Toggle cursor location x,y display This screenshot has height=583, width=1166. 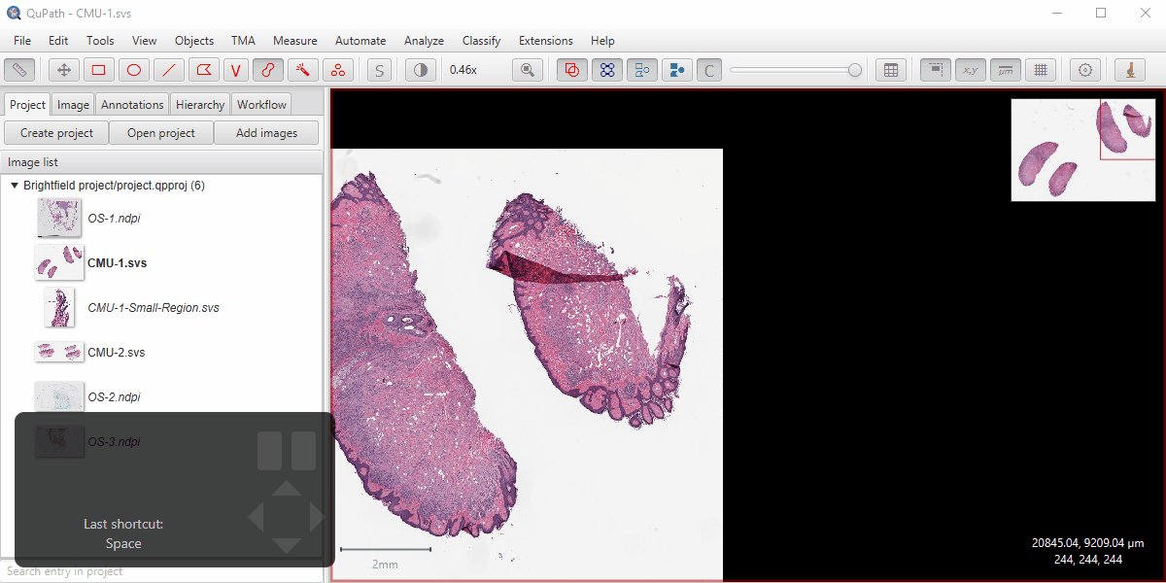click(x=970, y=70)
